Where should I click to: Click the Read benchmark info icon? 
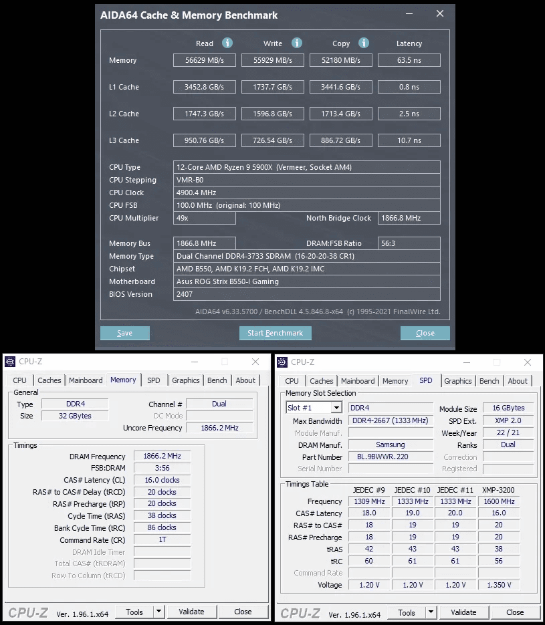[x=227, y=43]
